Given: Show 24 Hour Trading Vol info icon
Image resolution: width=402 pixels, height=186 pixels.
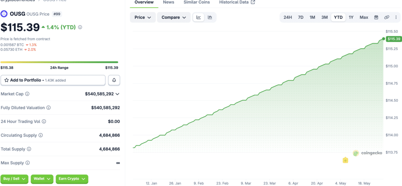Looking at the screenshot, I should coord(44,121).
